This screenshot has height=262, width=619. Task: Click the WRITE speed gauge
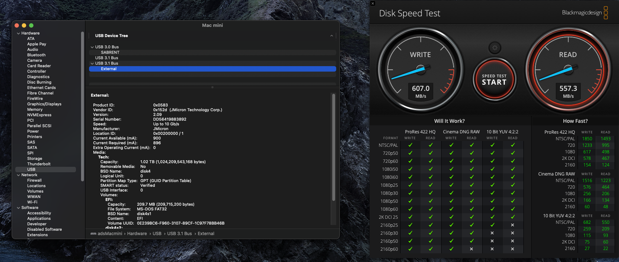pos(421,70)
